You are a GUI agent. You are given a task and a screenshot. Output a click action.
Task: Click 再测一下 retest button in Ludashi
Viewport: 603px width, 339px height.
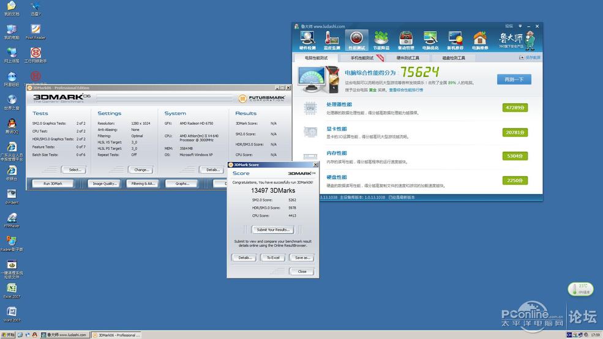(x=514, y=80)
